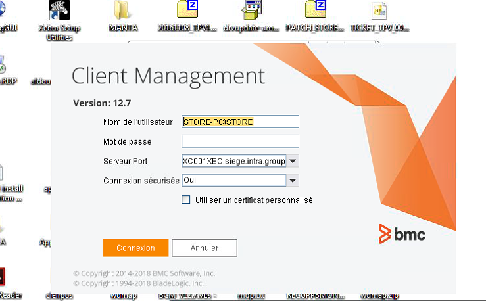Open the MANTA folder on the desktop

[x=123, y=12]
